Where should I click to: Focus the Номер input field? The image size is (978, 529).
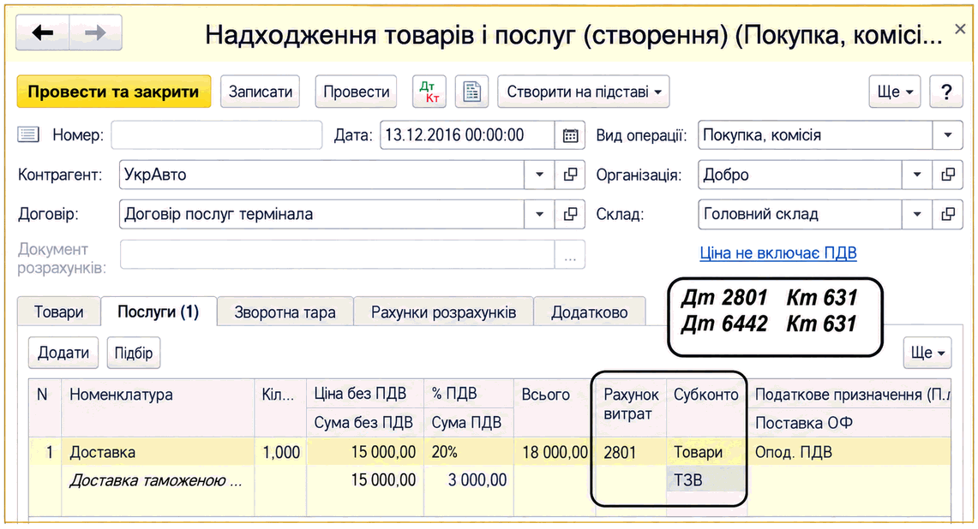point(217,135)
